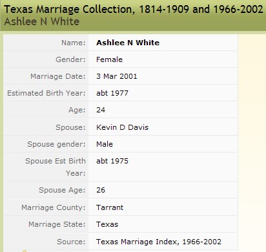Click the Estimated Birth Year value abt 1977

pos(112,93)
